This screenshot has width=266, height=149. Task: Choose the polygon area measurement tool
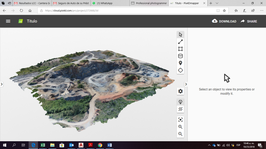pos(181,49)
